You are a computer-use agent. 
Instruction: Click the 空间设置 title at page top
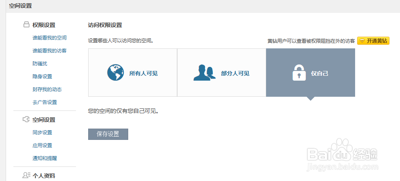[x=20, y=6]
